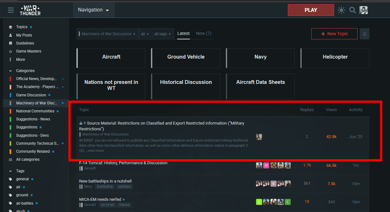Open the 'all' subcategory dropdown
The height and width of the screenshot is (212, 390).
145,34
